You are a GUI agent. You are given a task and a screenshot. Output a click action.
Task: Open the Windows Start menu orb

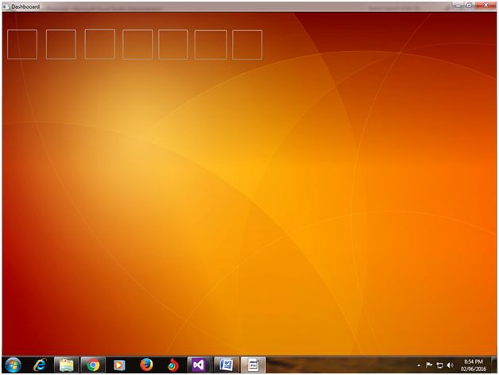13,365
